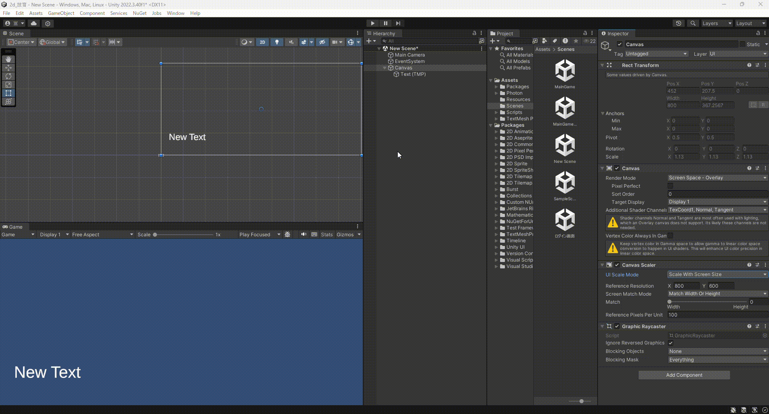Image resolution: width=769 pixels, height=414 pixels.
Task: Click the Pause button in the playback controls
Action: (x=385, y=23)
